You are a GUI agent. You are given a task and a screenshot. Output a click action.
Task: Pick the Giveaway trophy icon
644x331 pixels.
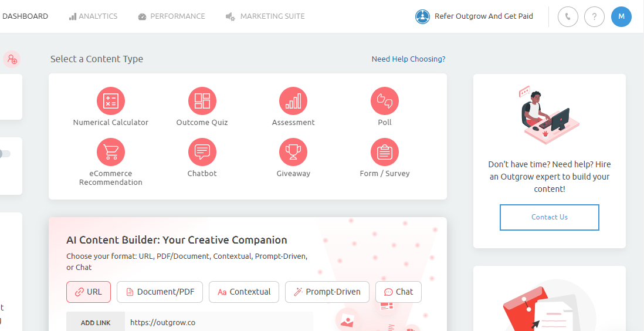(x=293, y=152)
